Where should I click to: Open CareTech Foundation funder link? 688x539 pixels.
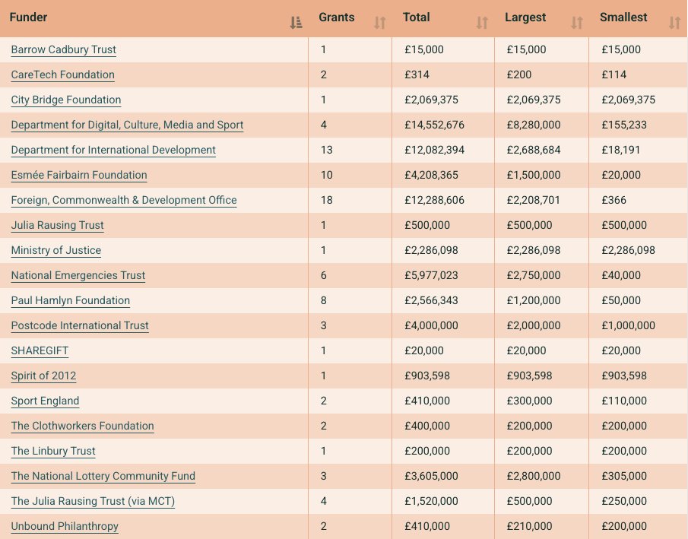tap(63, 75)
